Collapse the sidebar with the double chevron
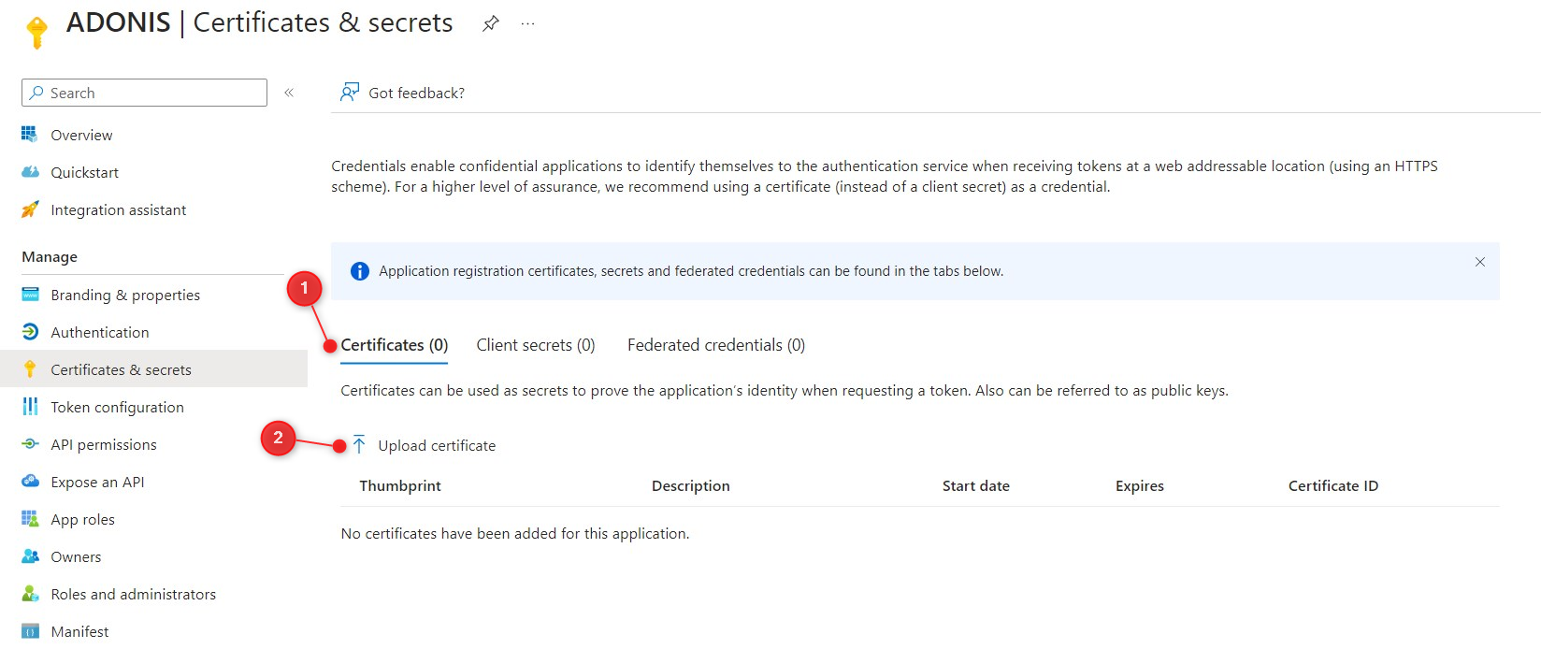The height and width of the screenshot is (649, 1541). 289,93
